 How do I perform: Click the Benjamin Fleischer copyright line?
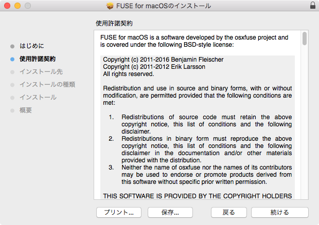[x=163, y=60]
